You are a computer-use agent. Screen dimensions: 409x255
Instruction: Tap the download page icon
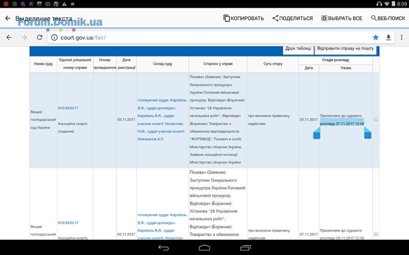click(389, 37)
